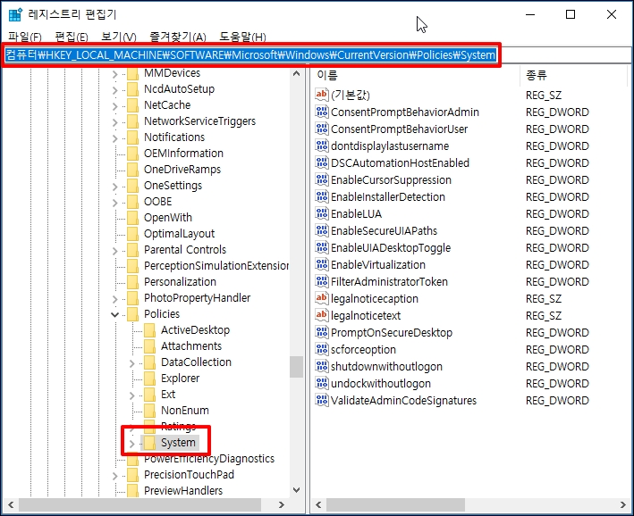The width and height of the screenshot is (634, 516).
Task: Click REG_DWORD type in EnableLUA row
Action: [x=557, y=214]
